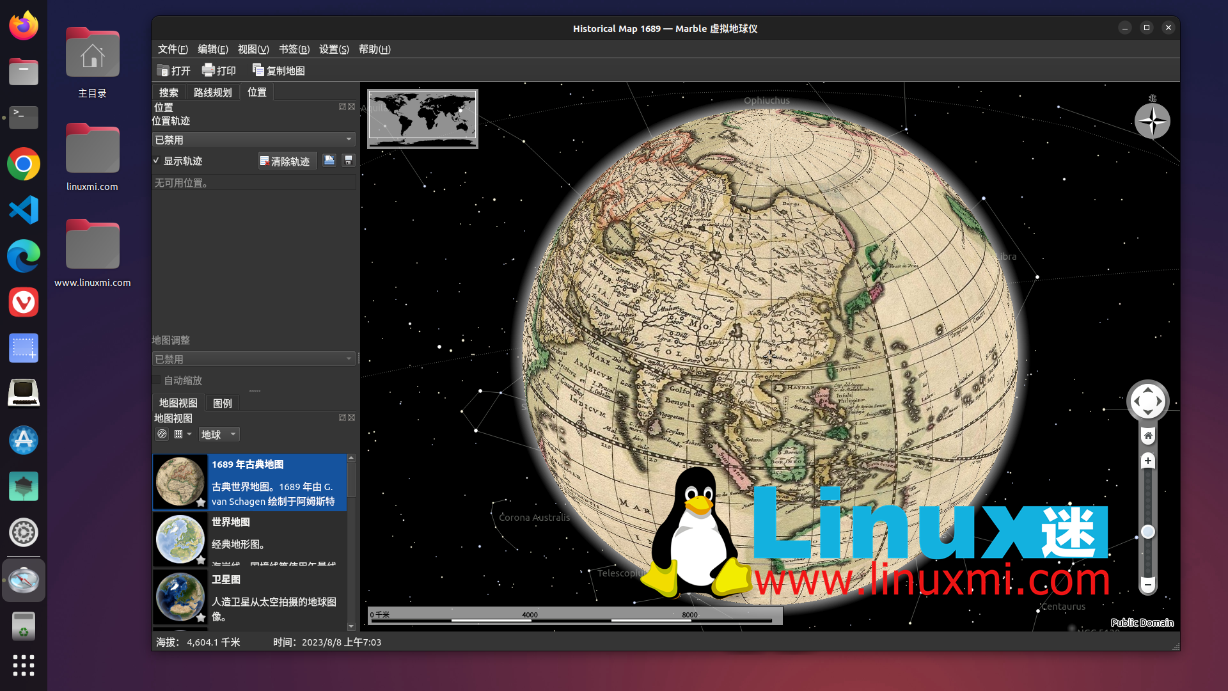Launch Terminal from the dock
Image resolution: width=1228 pixels, height=691 pixels.
point(24,118)
